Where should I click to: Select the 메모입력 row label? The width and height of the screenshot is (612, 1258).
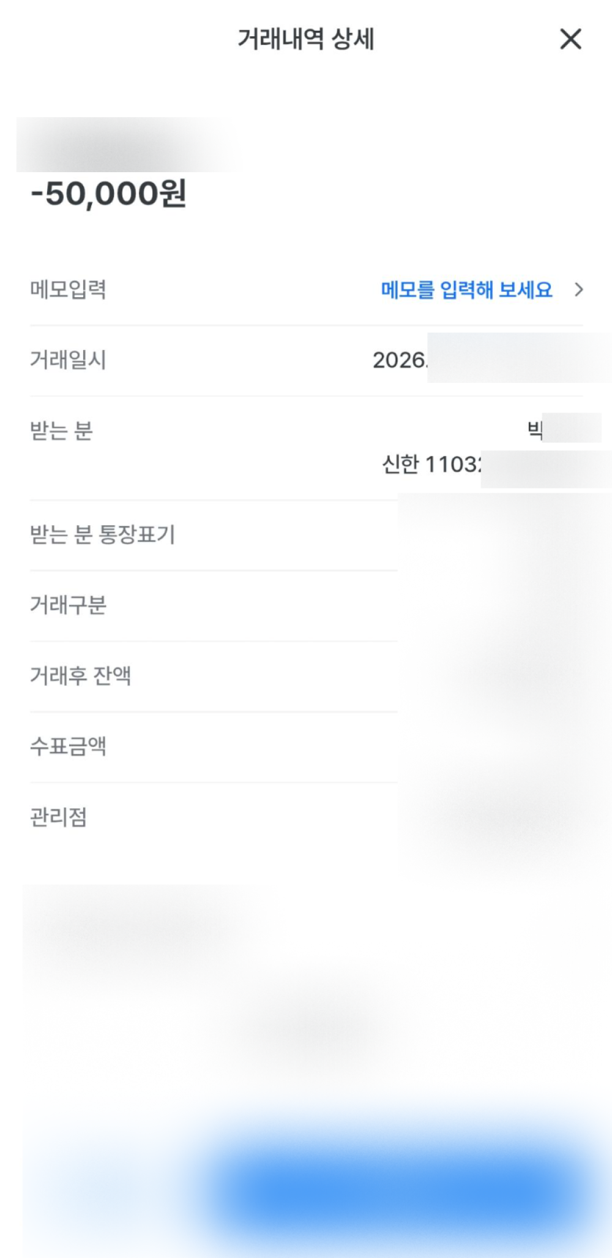[68, 290]
